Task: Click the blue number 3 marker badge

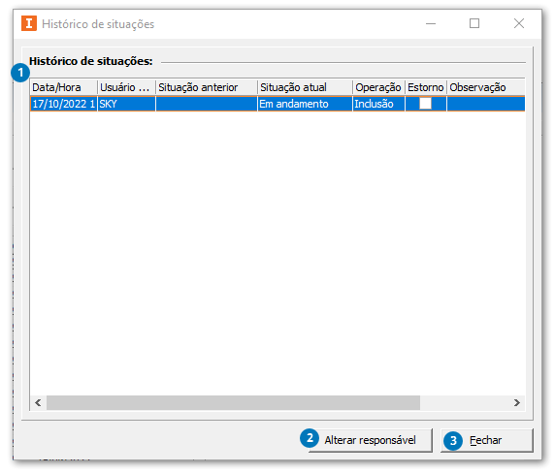Action: 453,441
